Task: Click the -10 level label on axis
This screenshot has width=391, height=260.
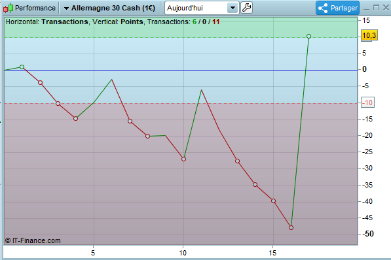Action: tap(367, 103)
